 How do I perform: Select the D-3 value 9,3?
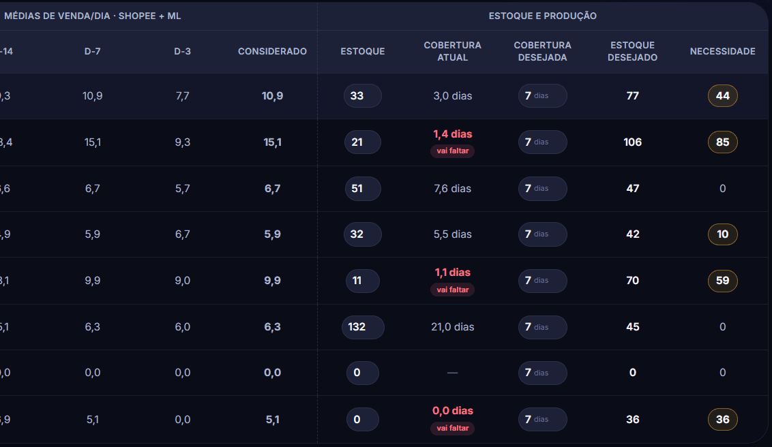[182, 142]
